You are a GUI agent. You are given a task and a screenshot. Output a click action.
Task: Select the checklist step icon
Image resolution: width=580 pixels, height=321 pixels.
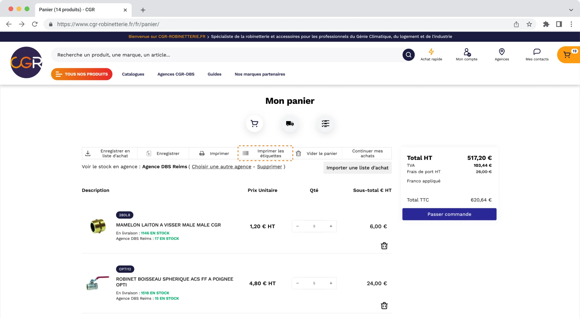point(325,123)
